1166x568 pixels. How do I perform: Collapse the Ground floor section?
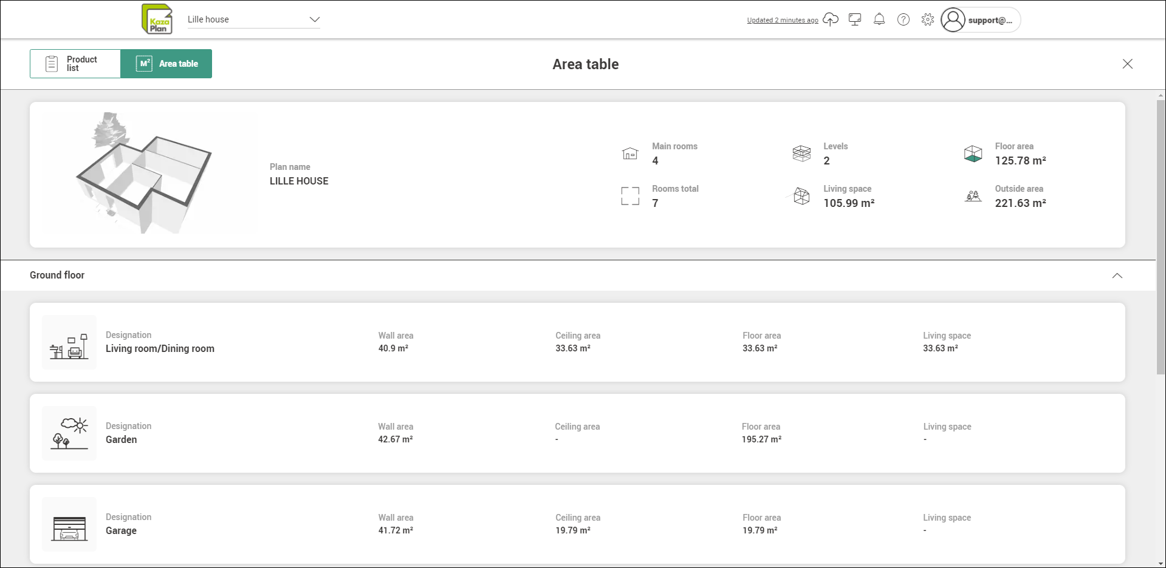coord(1117,276)
